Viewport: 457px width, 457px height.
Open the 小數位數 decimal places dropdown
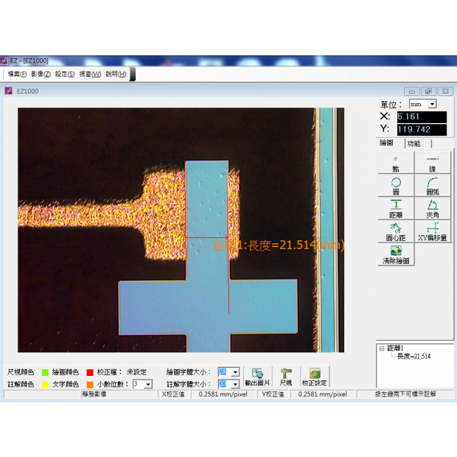point(148,384)
